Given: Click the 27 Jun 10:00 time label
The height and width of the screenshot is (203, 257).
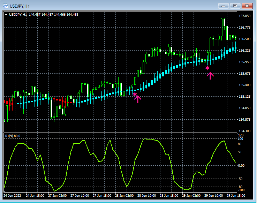Looking at the screenshot, I should pos(80,196).
